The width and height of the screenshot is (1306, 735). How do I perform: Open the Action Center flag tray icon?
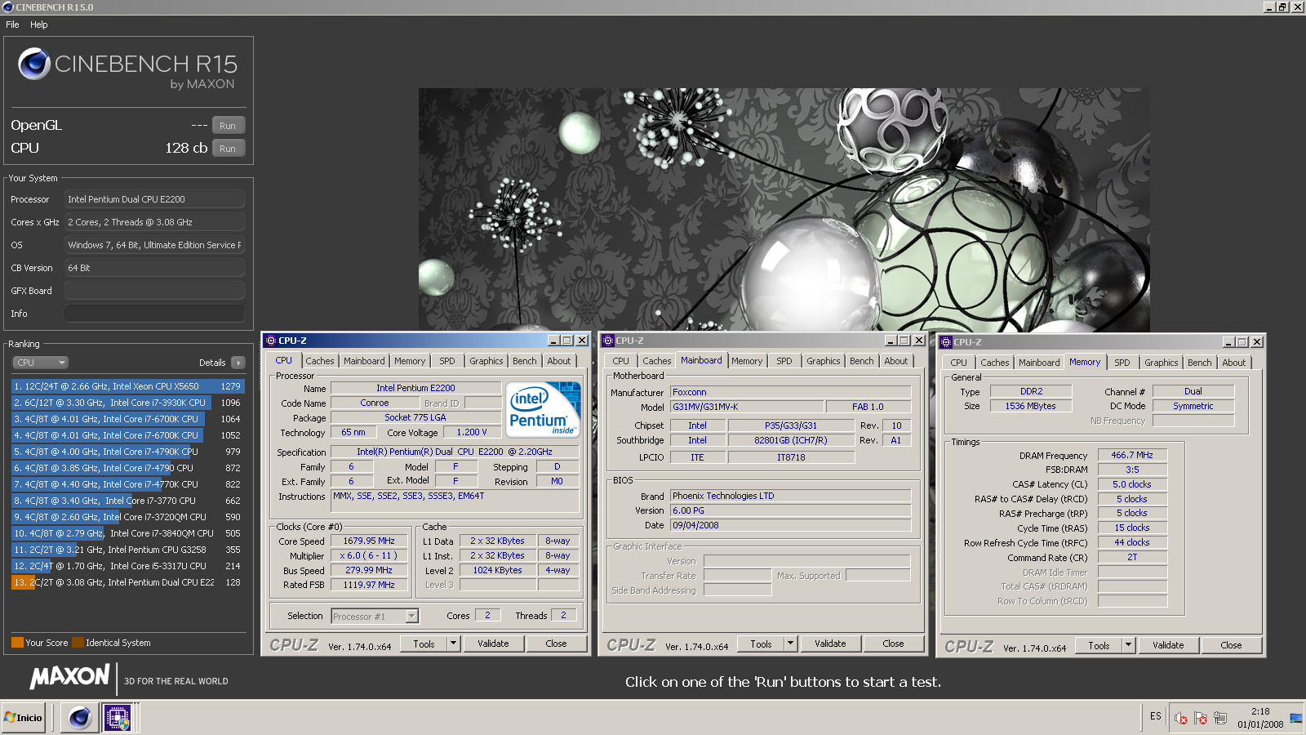[1200, 718]
